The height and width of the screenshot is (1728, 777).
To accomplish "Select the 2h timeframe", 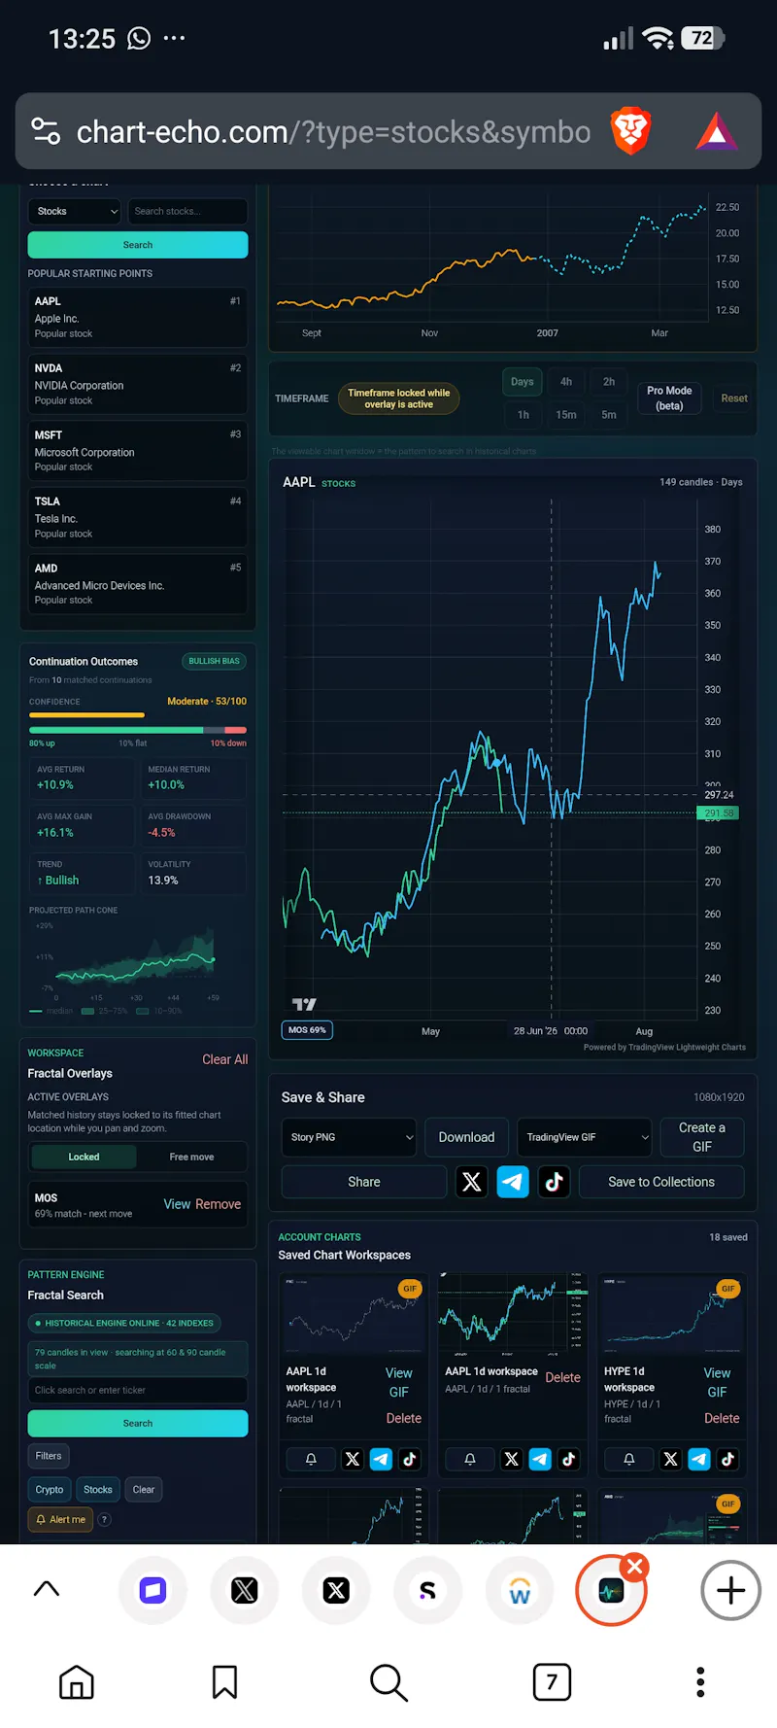I will (609, 382).
